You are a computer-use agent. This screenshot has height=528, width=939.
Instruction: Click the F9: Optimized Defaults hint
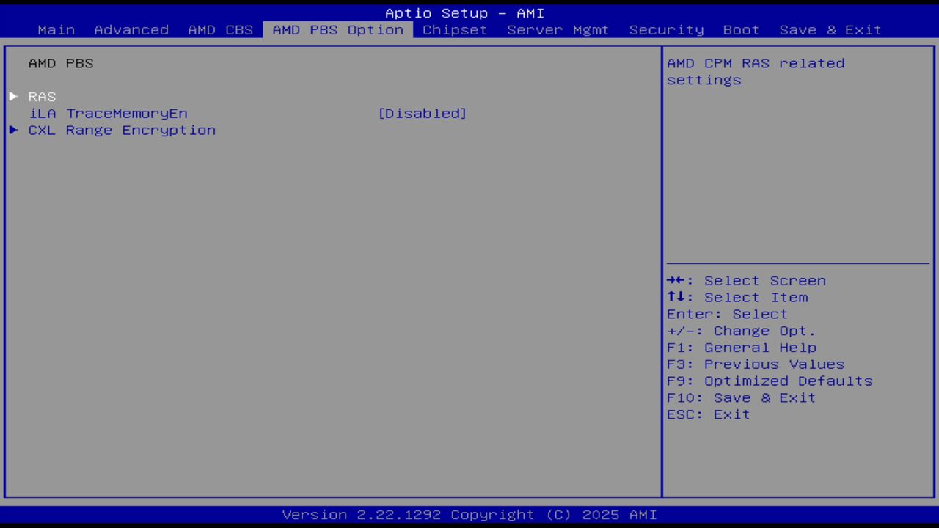(770, 381)
